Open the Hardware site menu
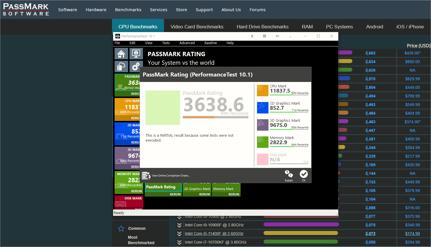The width and height of the screenshot is (431, 247). click(96, 10)
